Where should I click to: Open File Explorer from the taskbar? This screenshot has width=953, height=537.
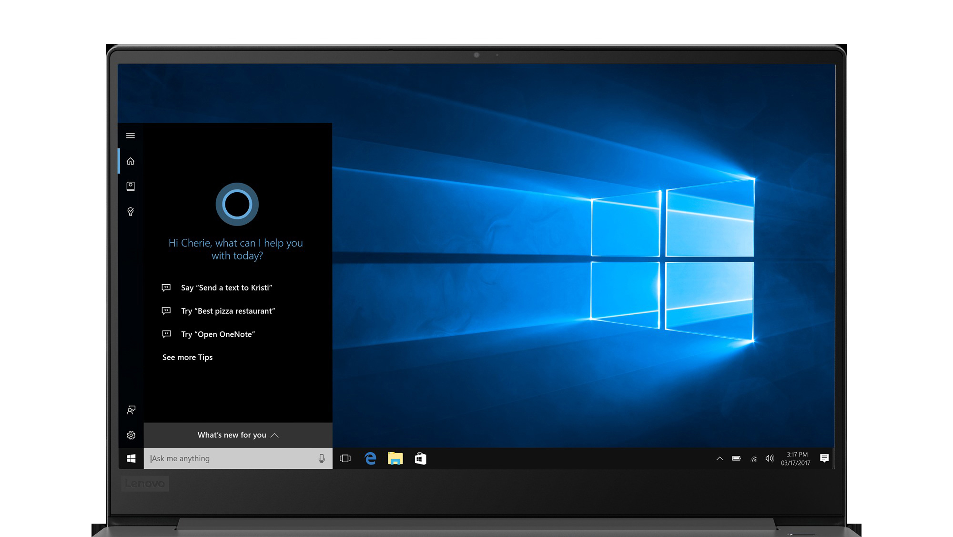[x=395, y=458]
